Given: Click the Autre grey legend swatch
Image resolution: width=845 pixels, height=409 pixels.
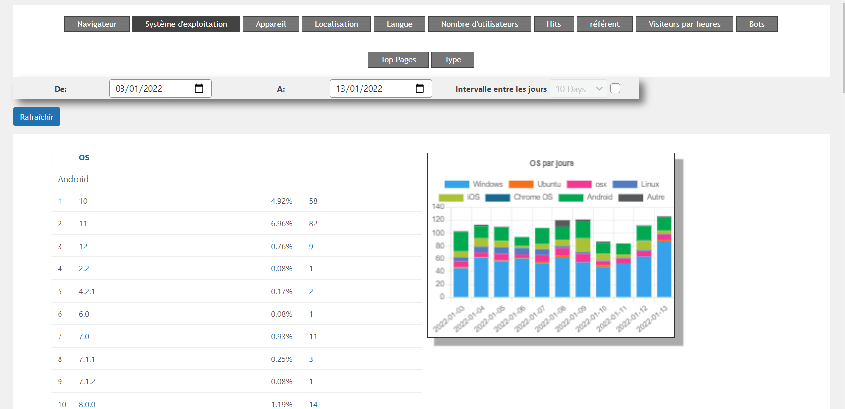Looking at the screenshot, I should click(631, 197).
